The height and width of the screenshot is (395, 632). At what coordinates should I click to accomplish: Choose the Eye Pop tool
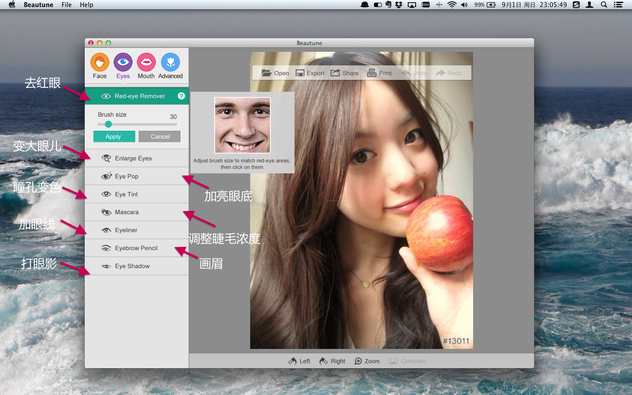136,176
